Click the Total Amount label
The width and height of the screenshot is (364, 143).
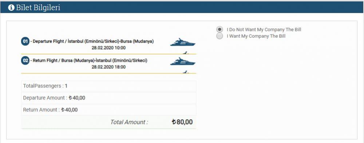tap(129, 122)
